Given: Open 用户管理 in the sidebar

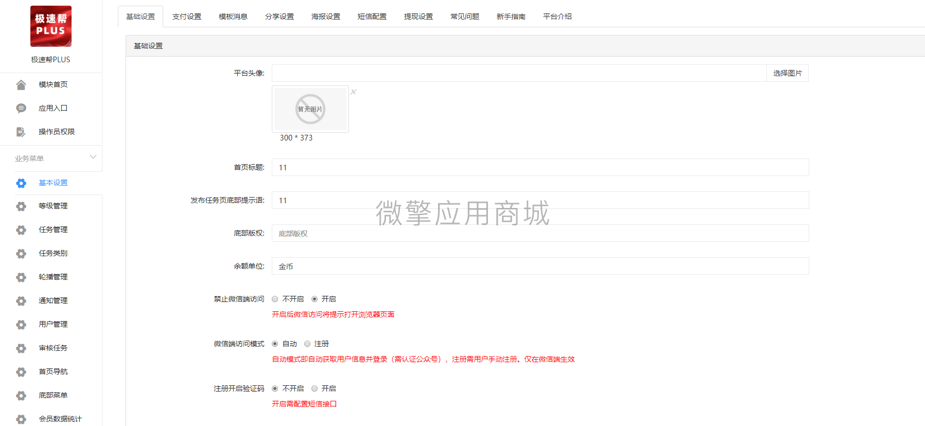Looking at the screenshot, I should point(53,324).
